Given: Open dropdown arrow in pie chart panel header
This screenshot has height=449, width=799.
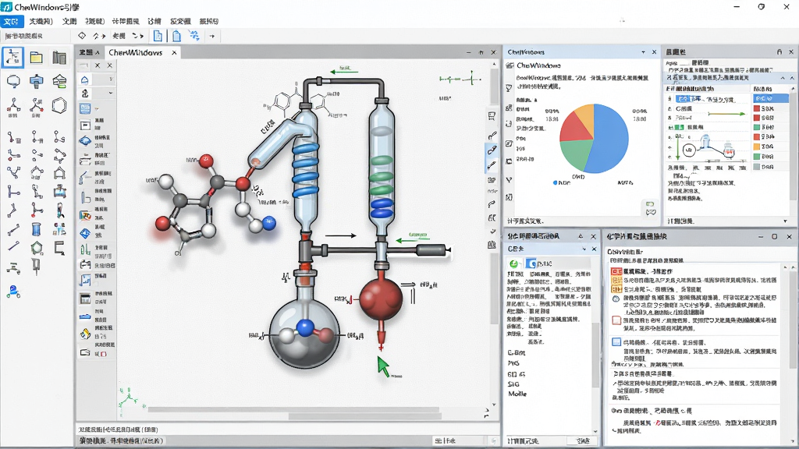Looking at the screenshot, I should tap(644, 52).
